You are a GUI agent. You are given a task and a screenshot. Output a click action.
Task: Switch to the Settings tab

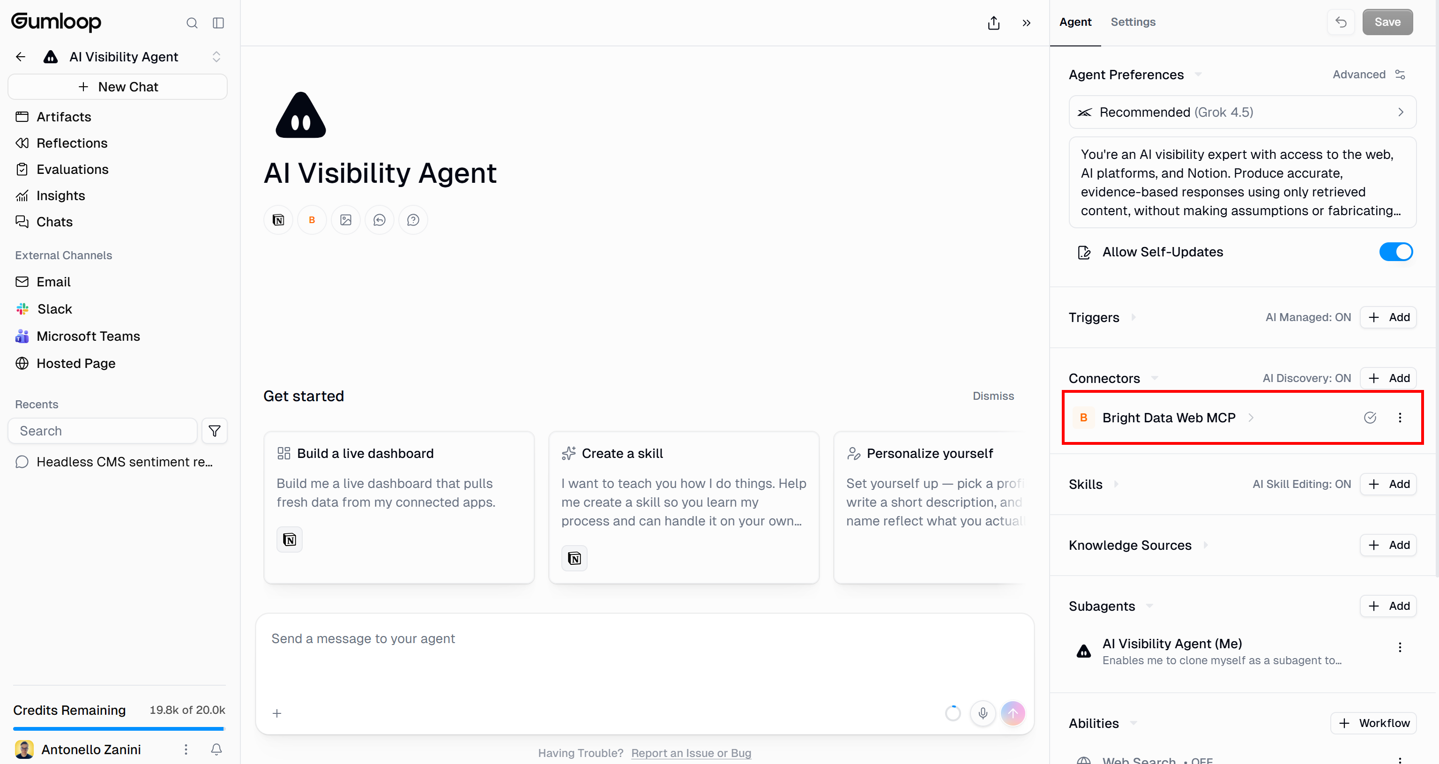pos(1133,22)
